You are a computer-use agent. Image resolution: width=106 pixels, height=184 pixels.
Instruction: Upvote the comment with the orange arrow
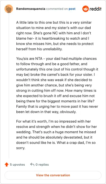(x=7, y=165)
